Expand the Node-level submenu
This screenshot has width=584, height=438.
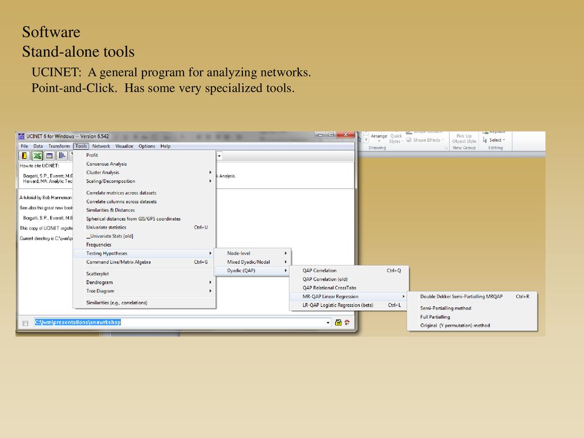pyautogui.click(x=286, y=253)
